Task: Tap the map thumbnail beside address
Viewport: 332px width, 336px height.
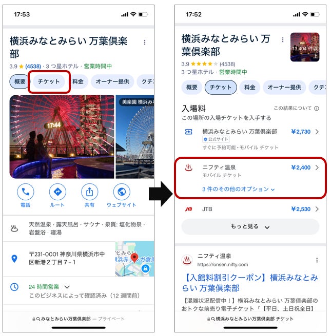Action: [134, 259]
